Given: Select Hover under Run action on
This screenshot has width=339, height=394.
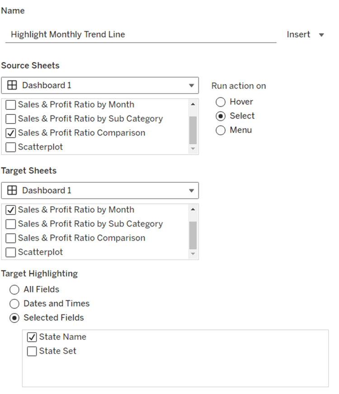Looking at the screenshot, I should pyautogui.click(x=221, y=102).
